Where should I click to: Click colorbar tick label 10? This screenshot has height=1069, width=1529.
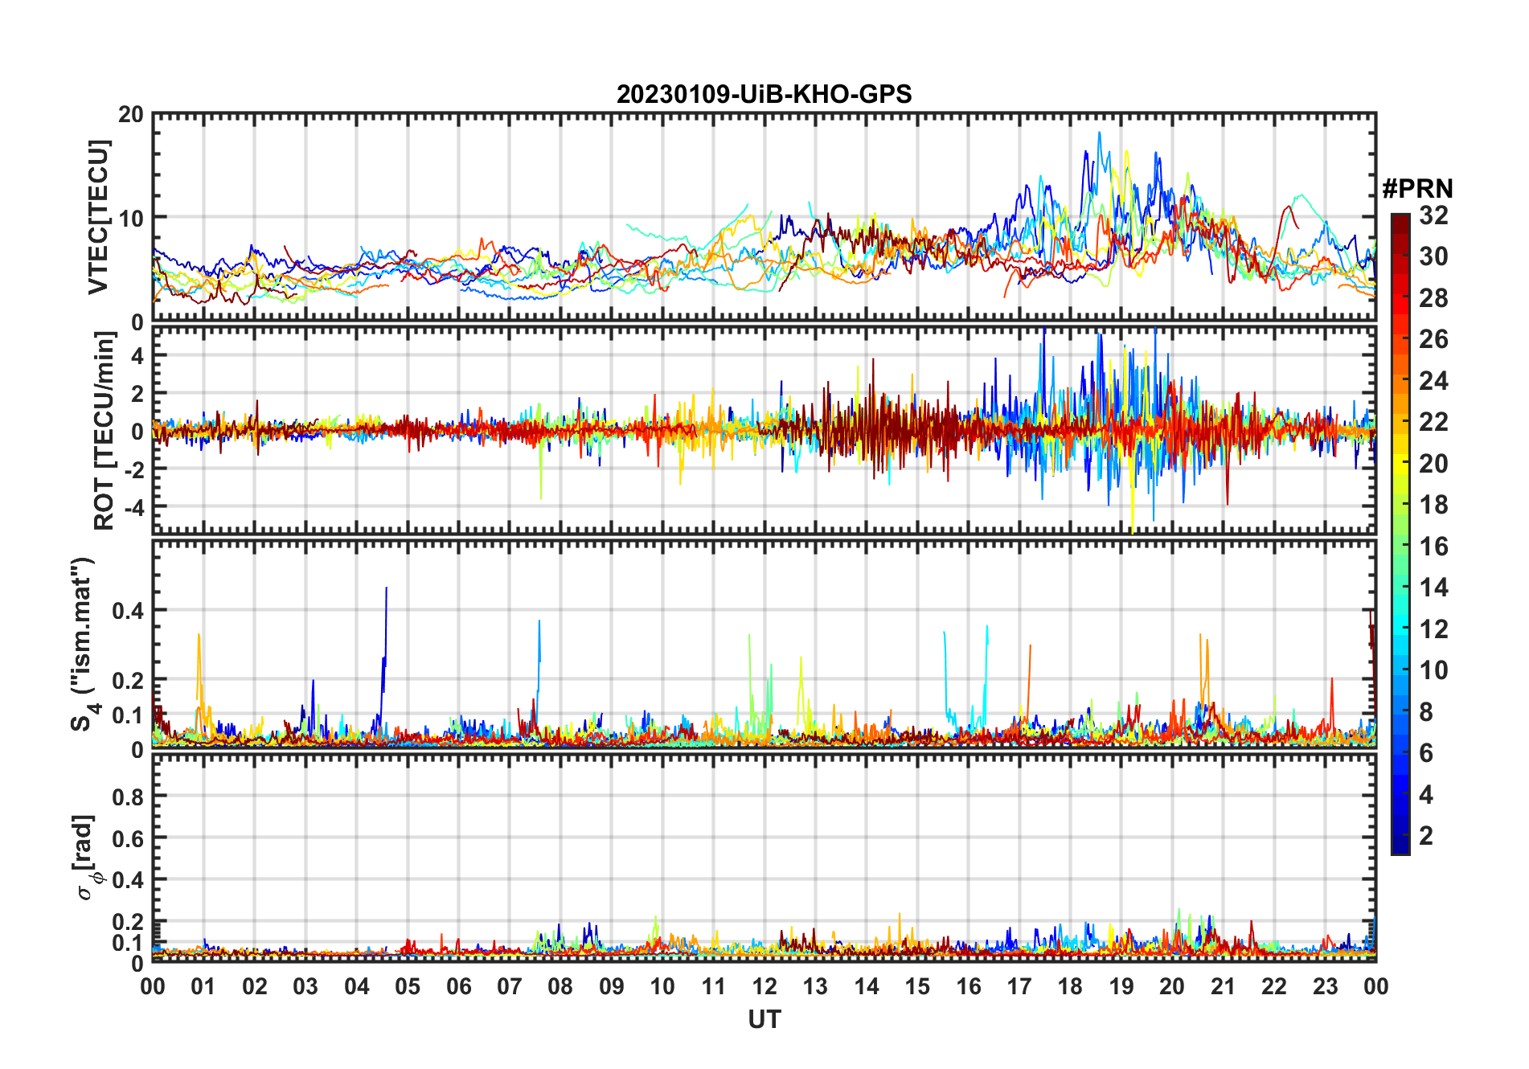(x=1433, y=670)
